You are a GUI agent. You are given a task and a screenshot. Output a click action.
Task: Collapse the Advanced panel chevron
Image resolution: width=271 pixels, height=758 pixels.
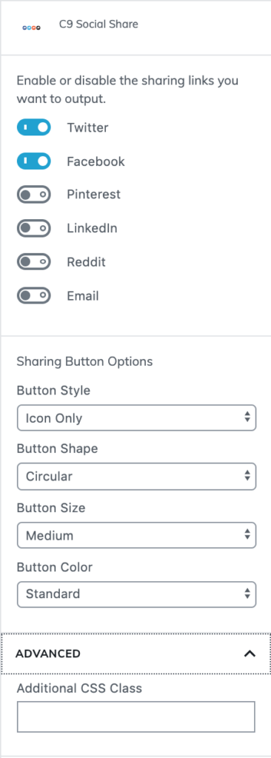coord(250,654)
